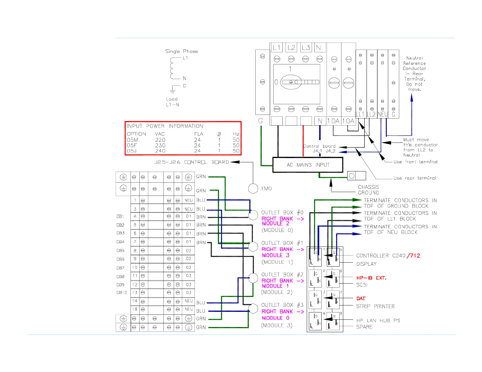Click the 'OUTLET BOX #0' label
The width and height of the screenshot is (482, 372).
pyautogui.click(x=282, y=212)
